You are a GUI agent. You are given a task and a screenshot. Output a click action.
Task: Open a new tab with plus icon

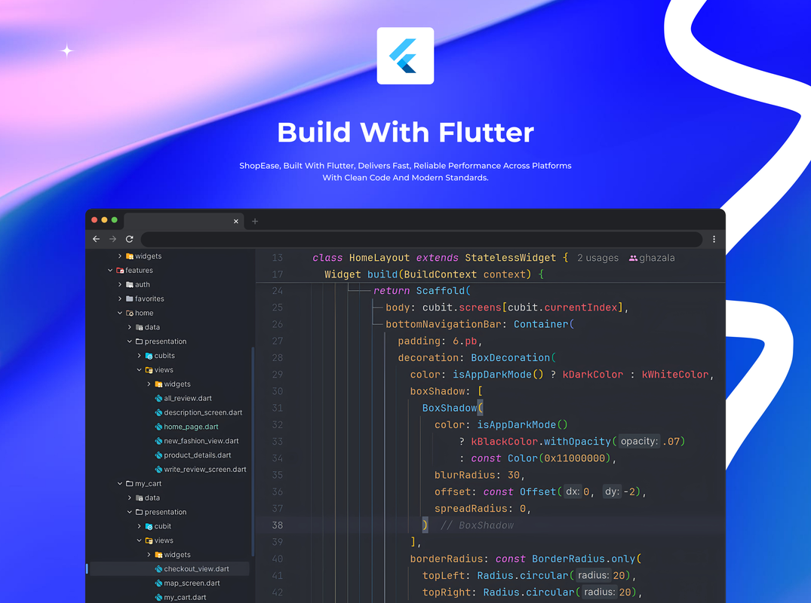coord(255,222)
